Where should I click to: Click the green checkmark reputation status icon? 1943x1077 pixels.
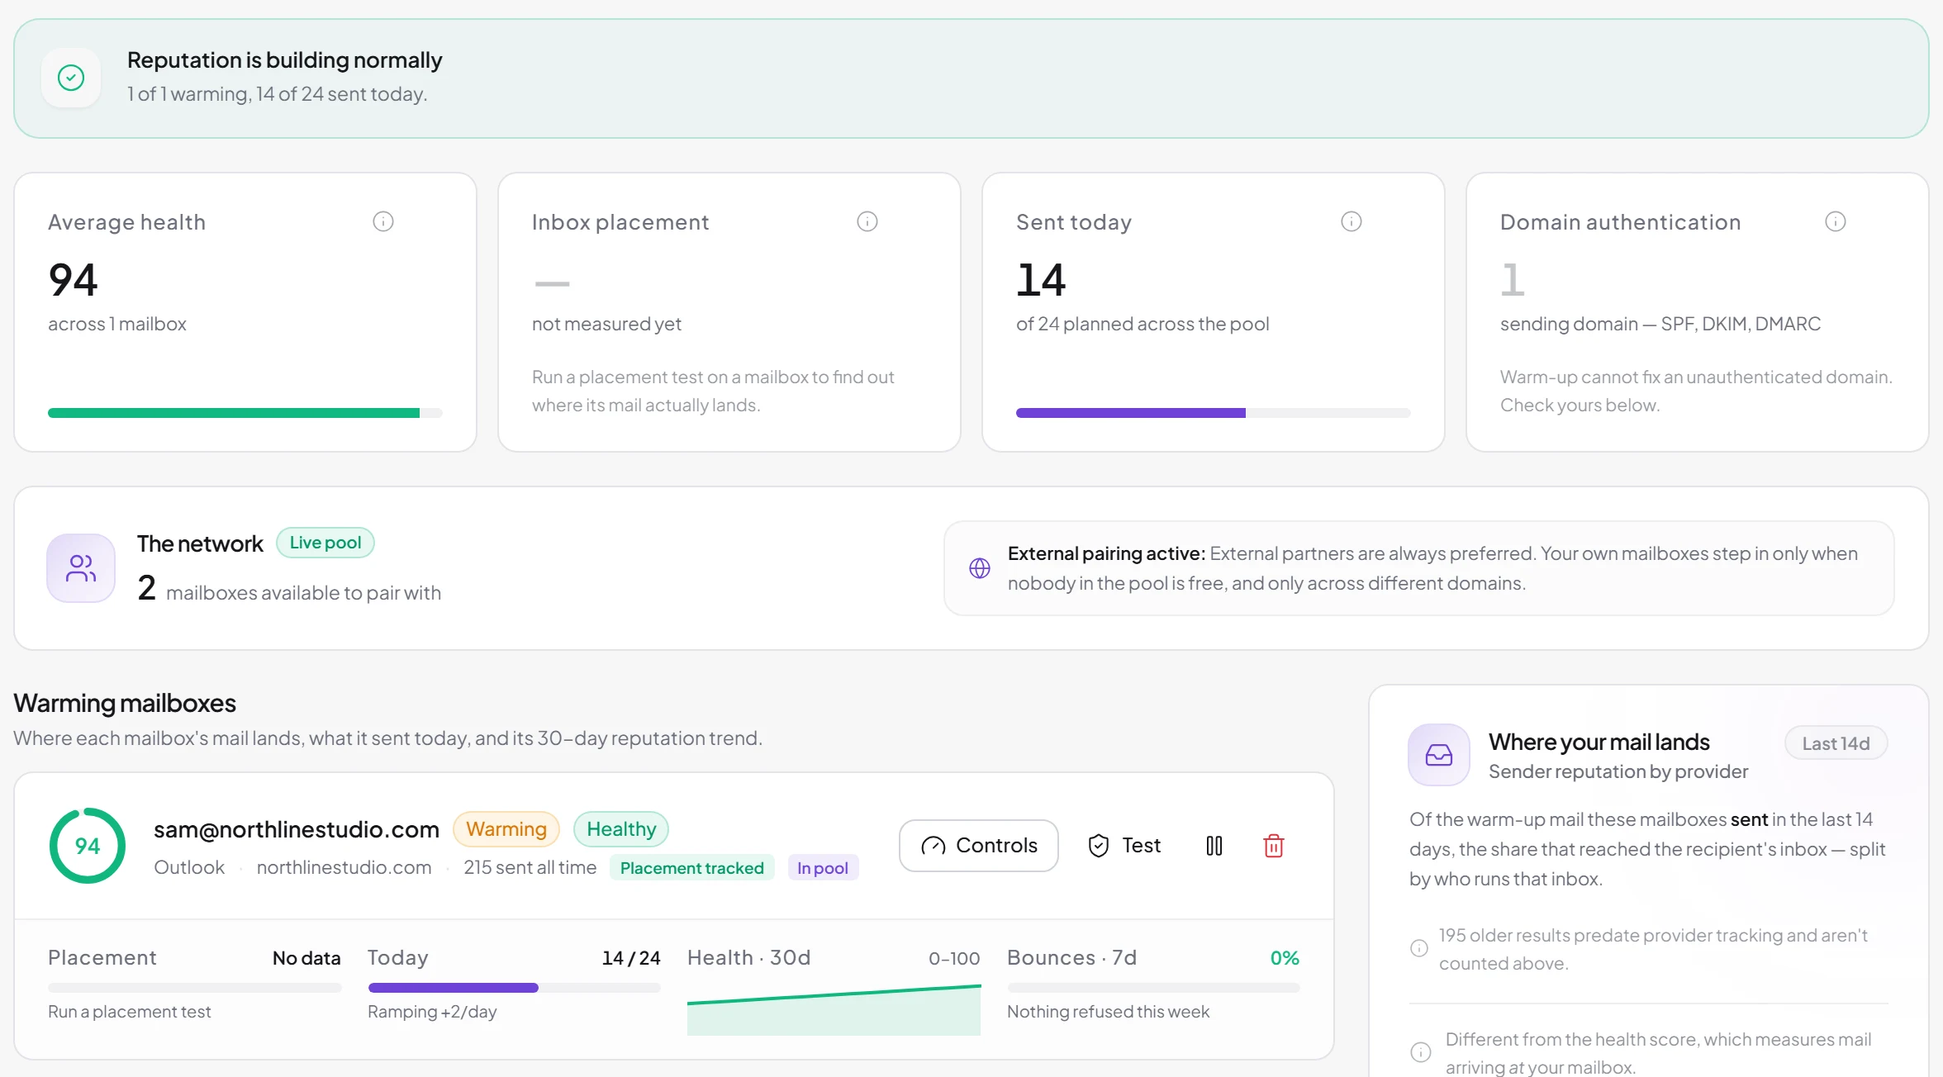pyautogui.click(x=71, y=78)
